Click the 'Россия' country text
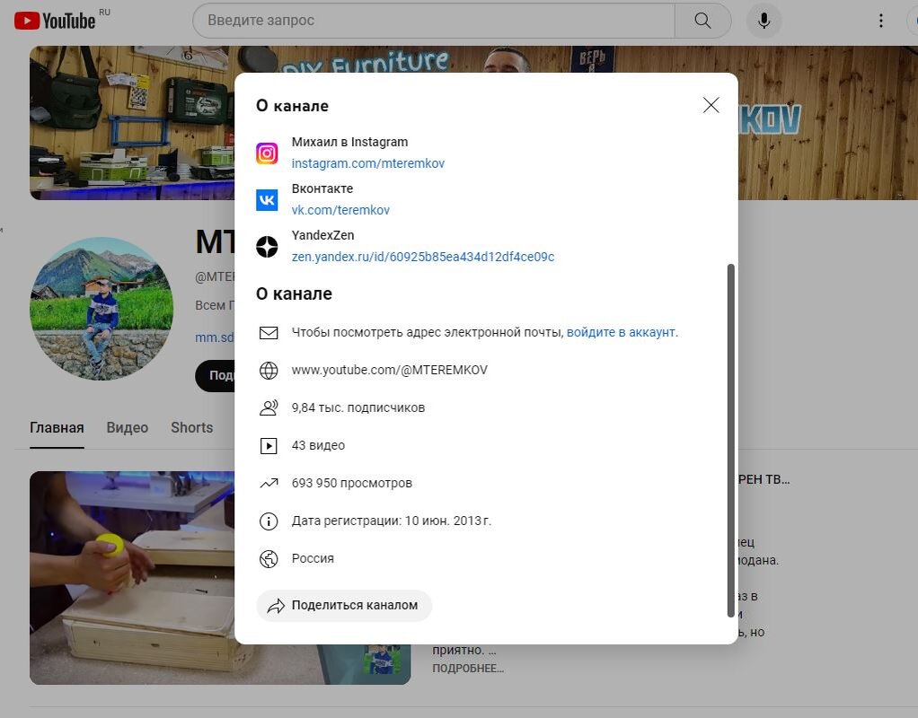 [313, 559]
